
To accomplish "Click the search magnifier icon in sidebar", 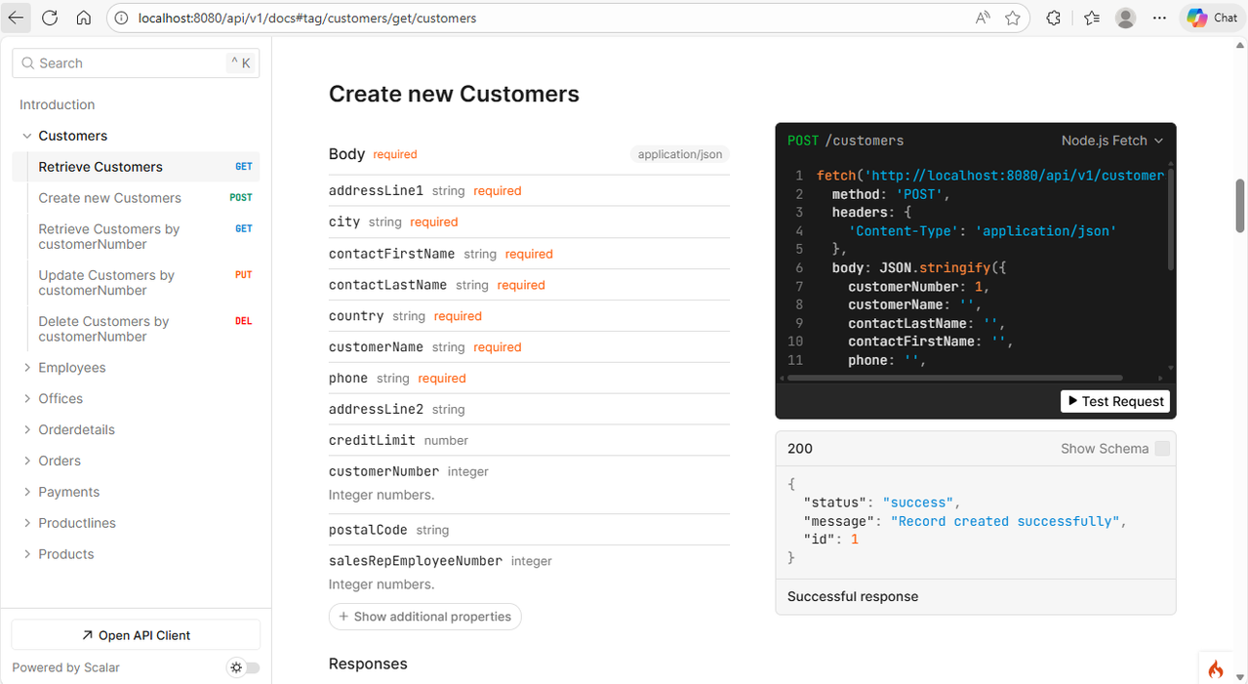I will (x=27, y=63).
